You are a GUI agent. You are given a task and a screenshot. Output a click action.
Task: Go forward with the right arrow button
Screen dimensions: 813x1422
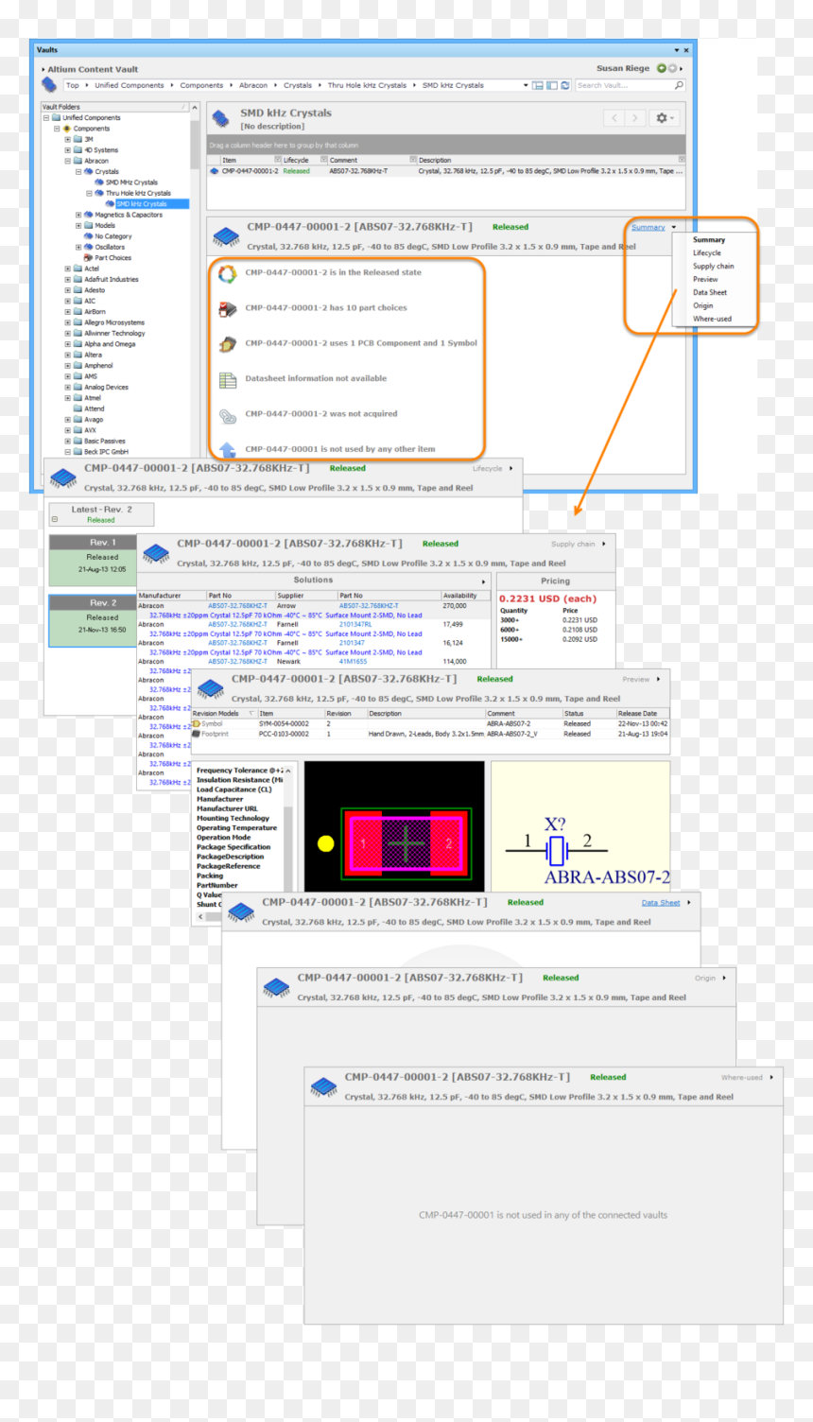(635, 118)
